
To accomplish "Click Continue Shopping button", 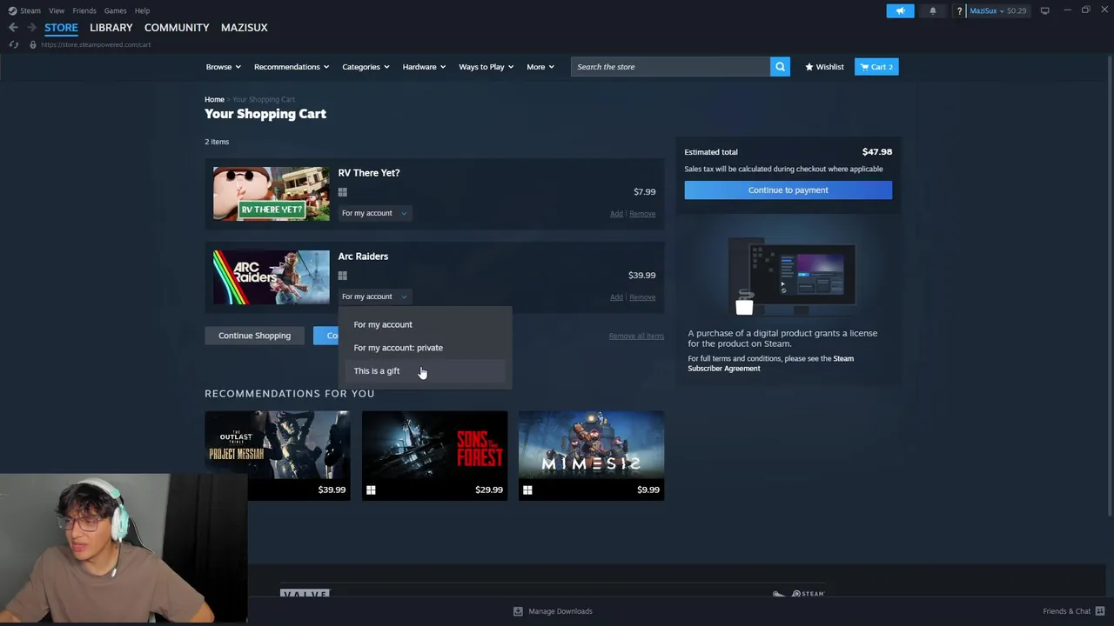I will point(254,336).
